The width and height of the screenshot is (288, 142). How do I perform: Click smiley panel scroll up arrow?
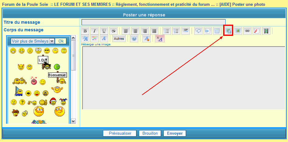click(73, 38)
